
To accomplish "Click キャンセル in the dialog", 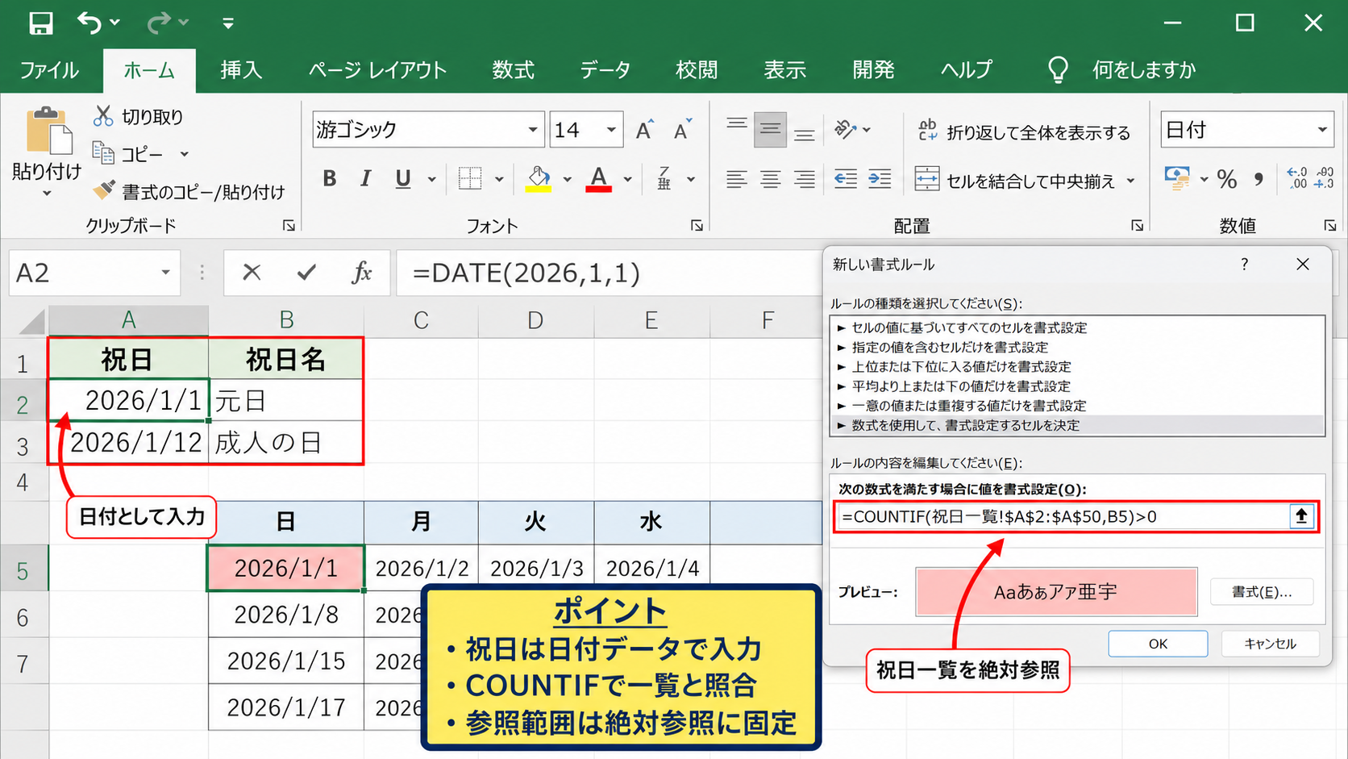I will 1270,644.
